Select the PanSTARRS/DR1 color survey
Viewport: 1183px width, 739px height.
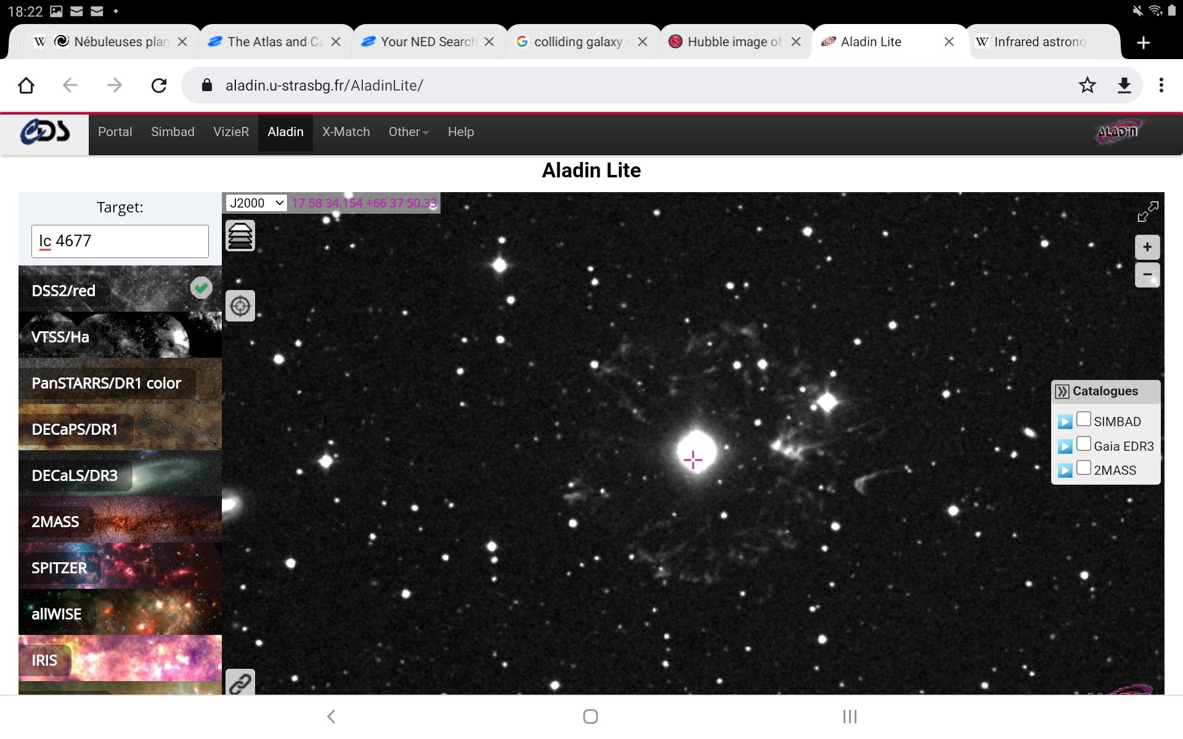[120, 381]
